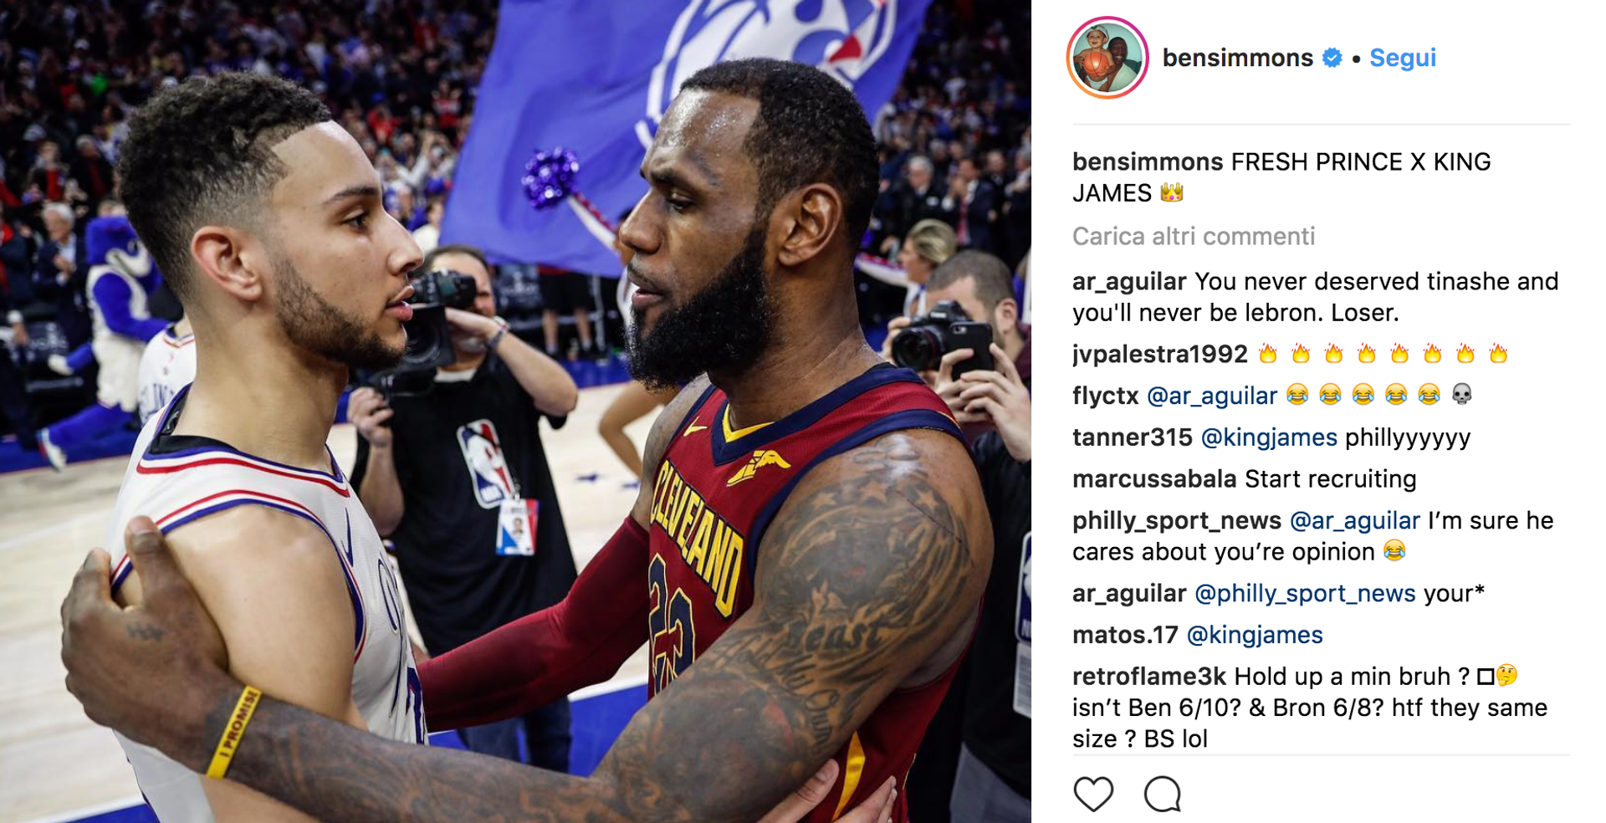The image size is (1606, 823).
Task: Open the bensimmons username in the caption
Action: click(1148, 161)
